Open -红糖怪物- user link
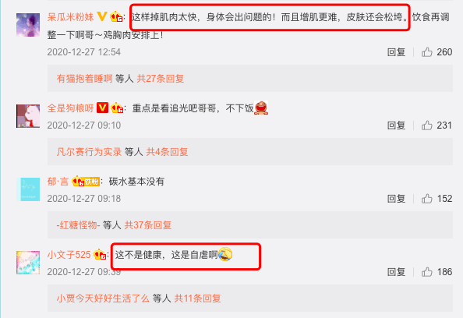The width and height of the screenshot is (463, 318). pos(78,225)
